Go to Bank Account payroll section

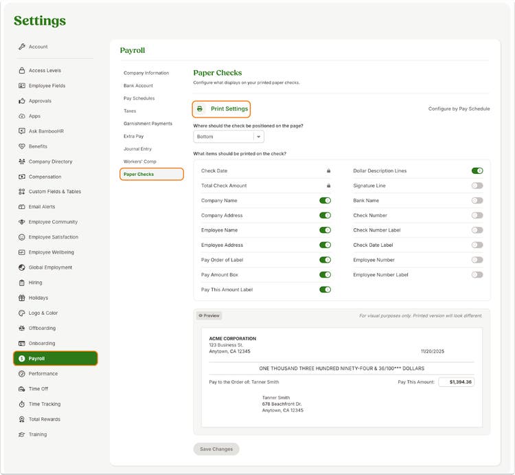(138, 85)
